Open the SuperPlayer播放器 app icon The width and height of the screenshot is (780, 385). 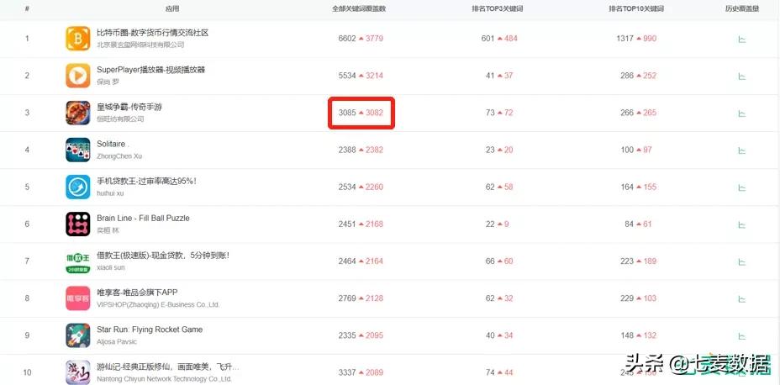tap(78, 76)
